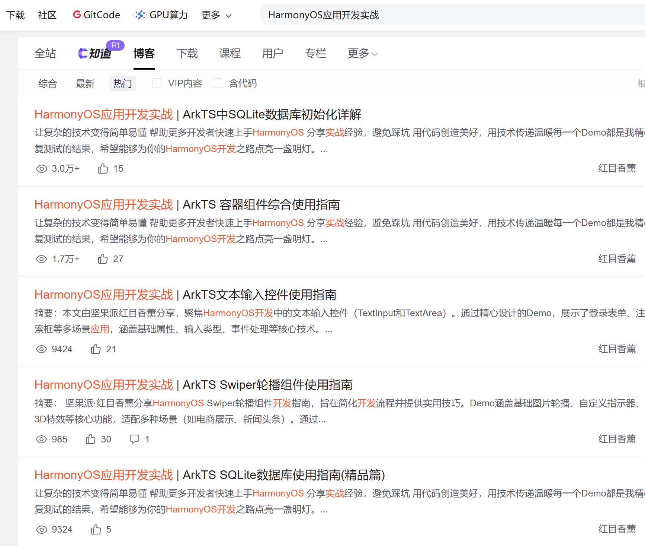Open article ArkTS SQLite数据库使用指南(精品篇)
This screenshot has width=645, height=546.
pyautogui.click(x=210, y=475)
